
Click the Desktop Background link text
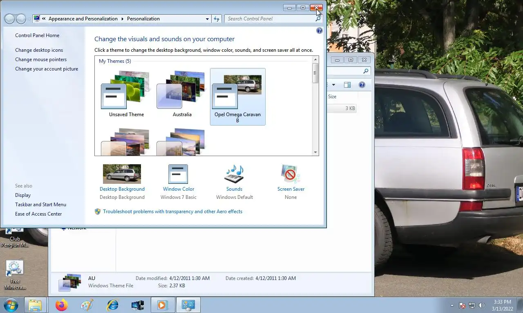[122, 189]
